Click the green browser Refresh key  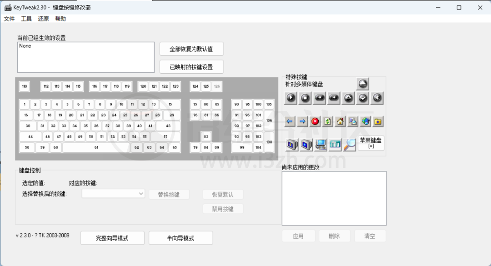[x=327, y=121]
